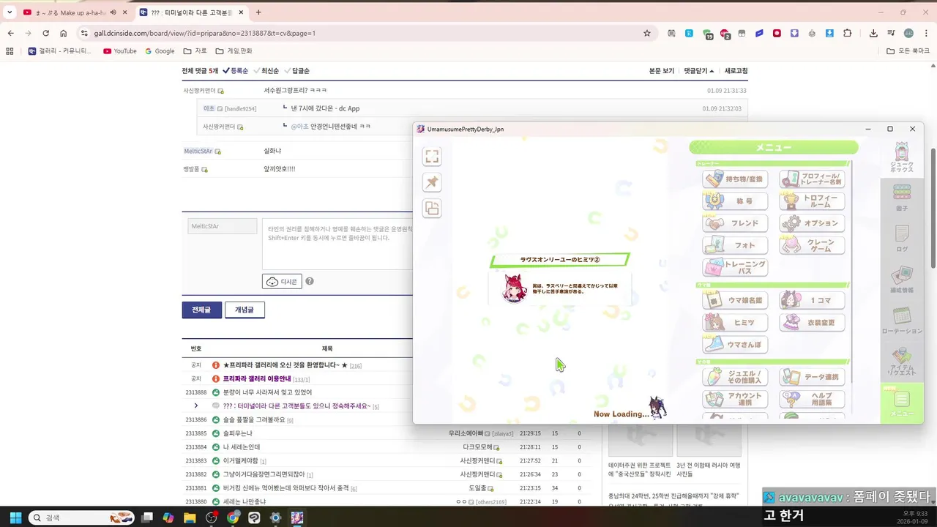Click the Chrome downloads icon
This screenshot has height=527, width=937.
(873, 33)
